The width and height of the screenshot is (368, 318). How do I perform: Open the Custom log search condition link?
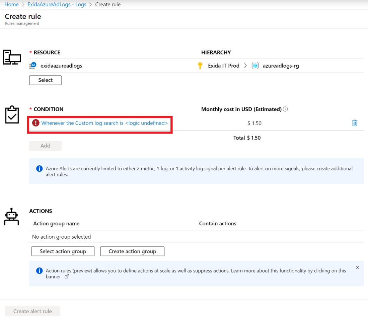[x=104, y=123]
